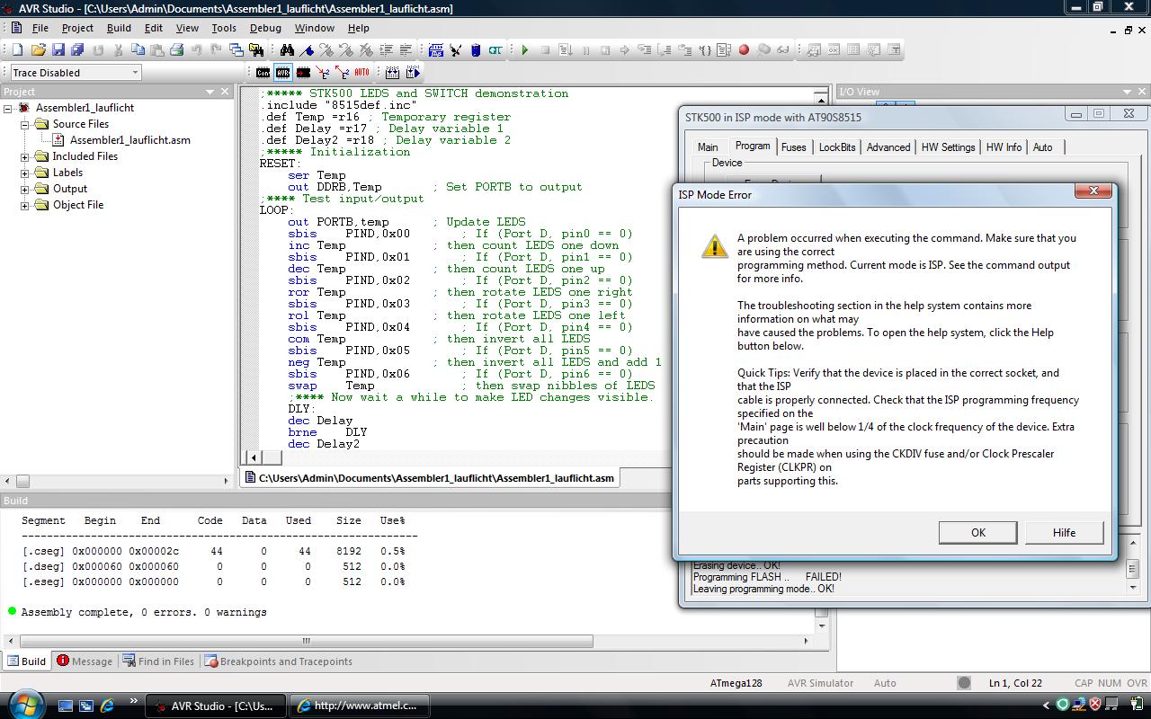Image resolution: width=1151 pixels, height=719 pixels.
Task: Save the current file using floppy icon
Action: (x=58, y=50)
